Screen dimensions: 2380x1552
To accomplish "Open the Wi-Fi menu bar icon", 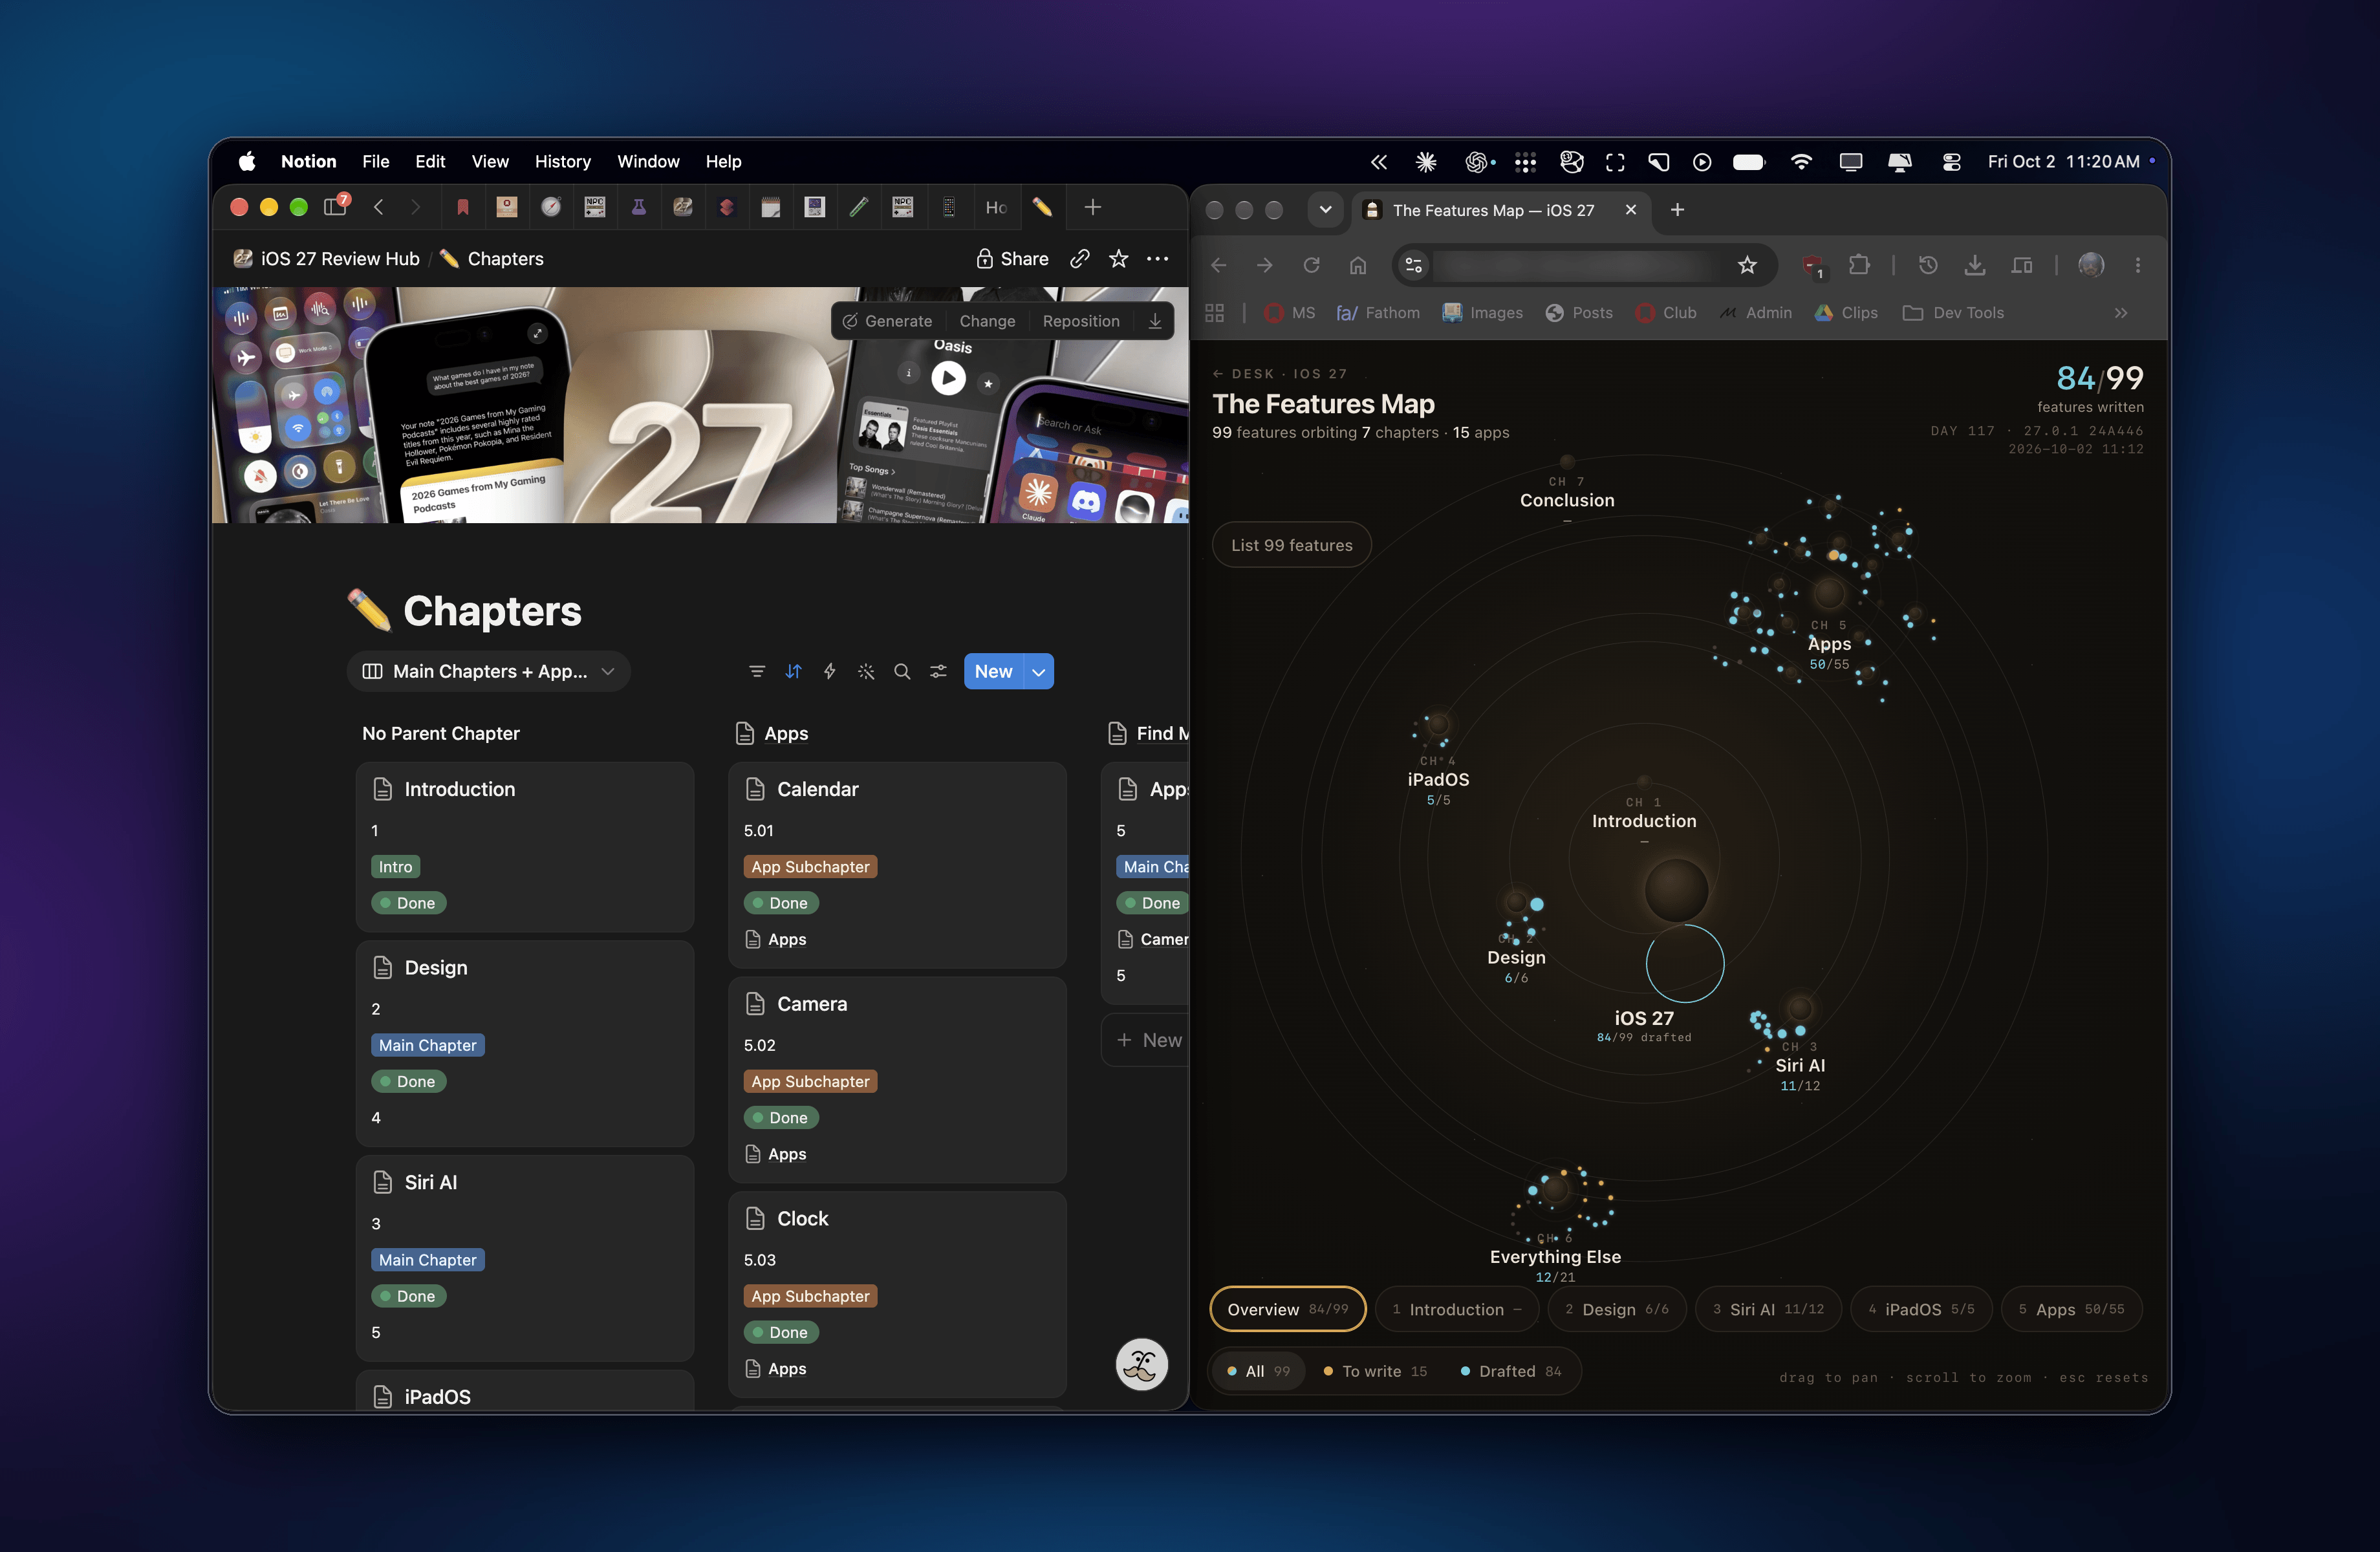I will [x=1801, y=162].
